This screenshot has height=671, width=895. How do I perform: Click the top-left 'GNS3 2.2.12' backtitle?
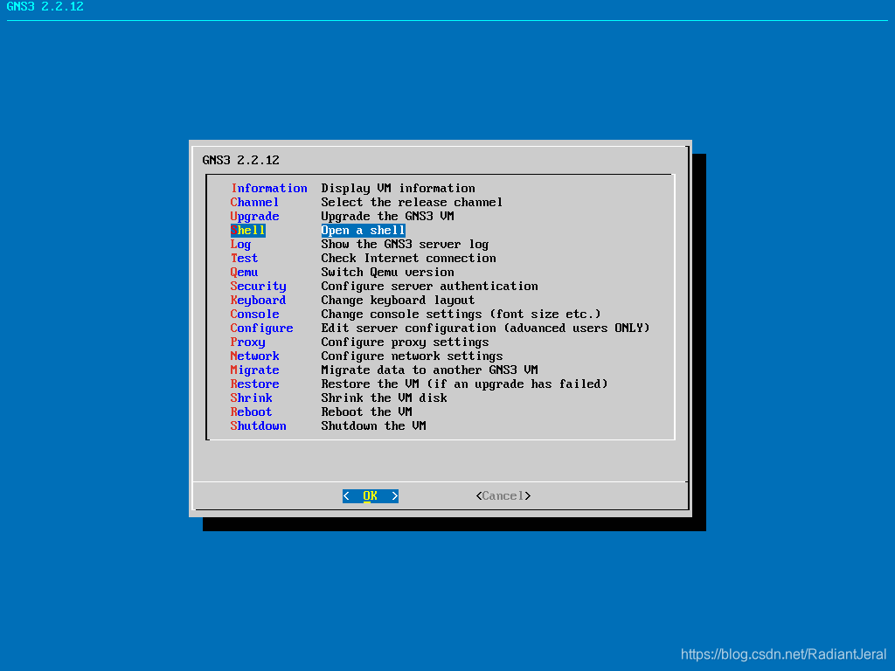45,7
